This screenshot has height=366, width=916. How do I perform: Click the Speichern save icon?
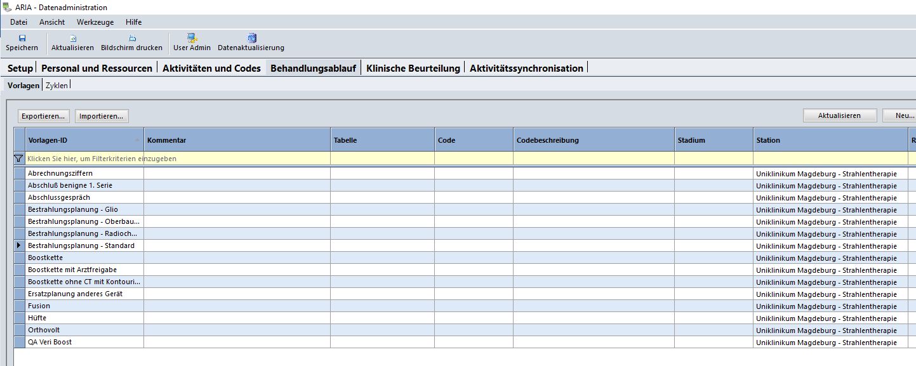22,38
